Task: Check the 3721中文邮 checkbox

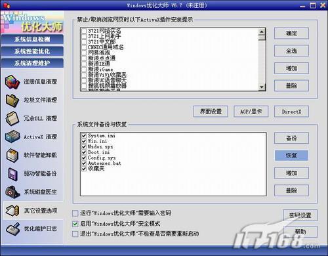Action: (84, 41)
